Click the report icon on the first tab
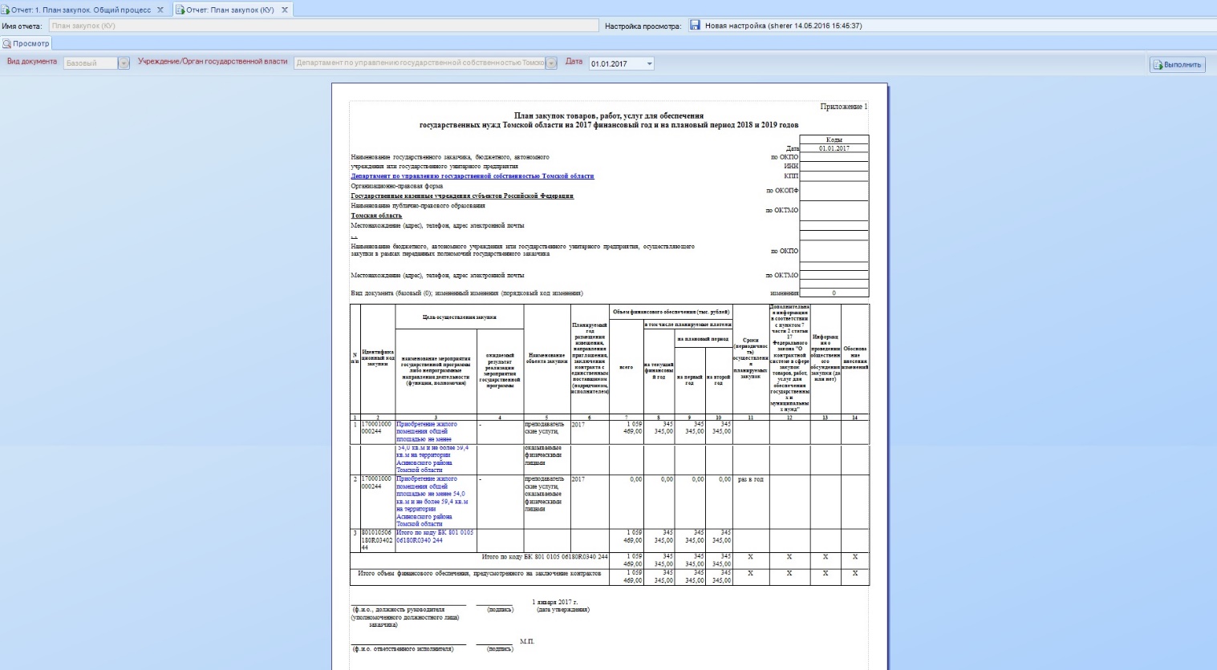Screen dimensions: 1217x670 [6, 10]
